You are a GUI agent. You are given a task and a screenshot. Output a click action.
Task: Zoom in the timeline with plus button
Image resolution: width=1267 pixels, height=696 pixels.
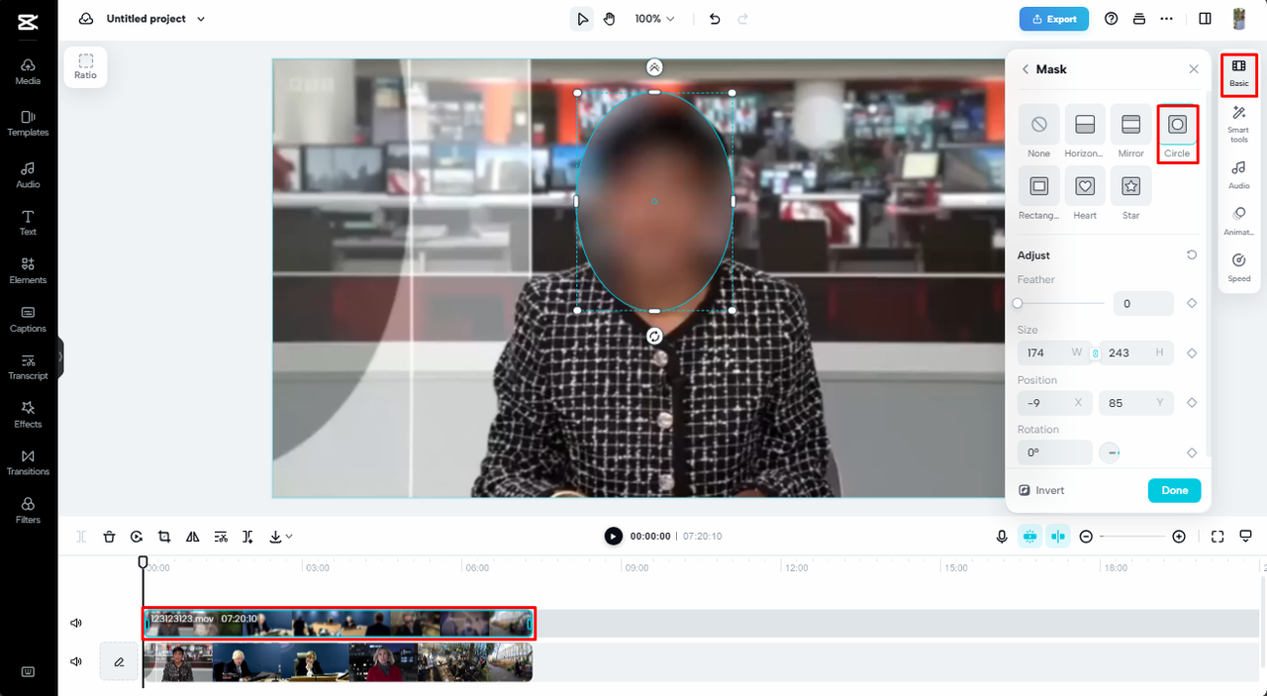[1179, 537]
